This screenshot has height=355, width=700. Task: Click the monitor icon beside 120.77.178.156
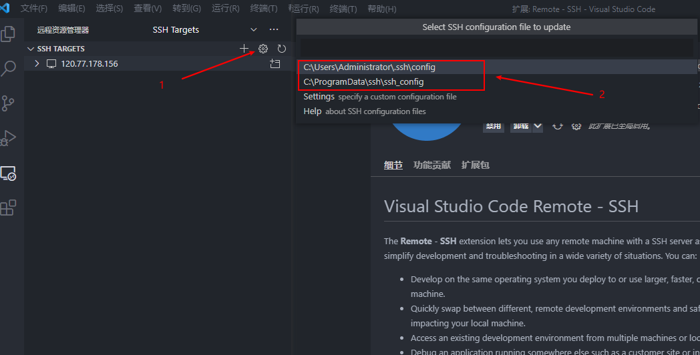(51, 64)
